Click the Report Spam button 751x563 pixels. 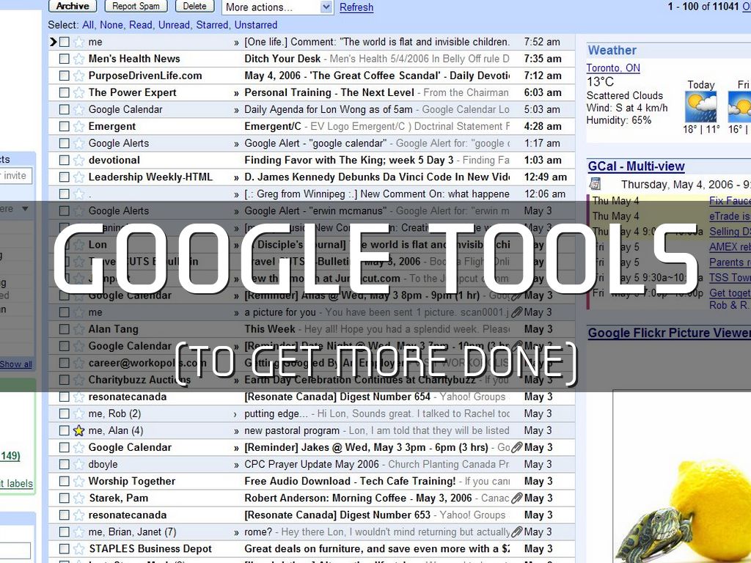point(136,6)
